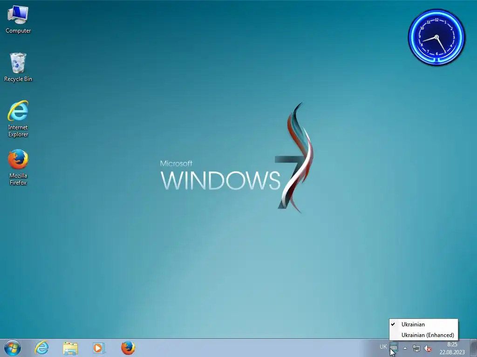The width and height of the screenshot is (477, 357).
Task: Choose Ukrainian (Enhanced) keyboard layout
Action: click(423, 335)
